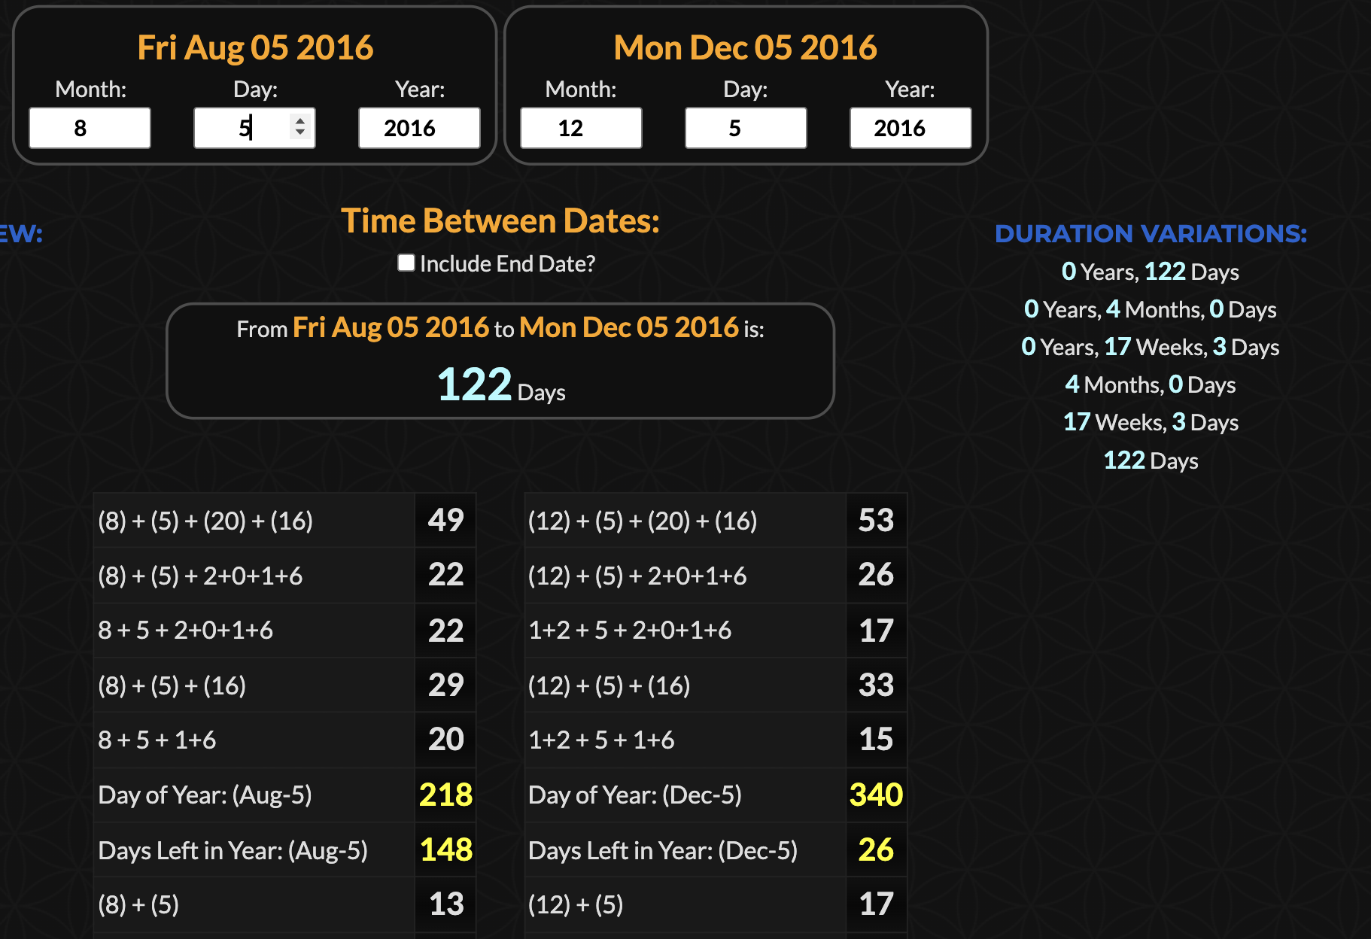Click the (8) + (5) + (16) row
The image size is (1371, 939).
point(284,685)
